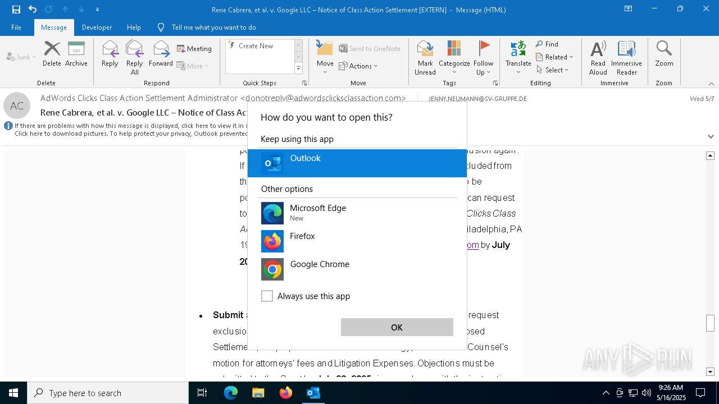
Task: Click the scroll up arrow of message
Action: [x=710, y=155]
